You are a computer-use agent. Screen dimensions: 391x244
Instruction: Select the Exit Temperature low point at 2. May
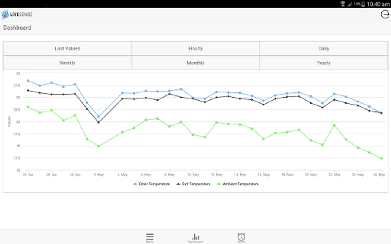[99, 123]
